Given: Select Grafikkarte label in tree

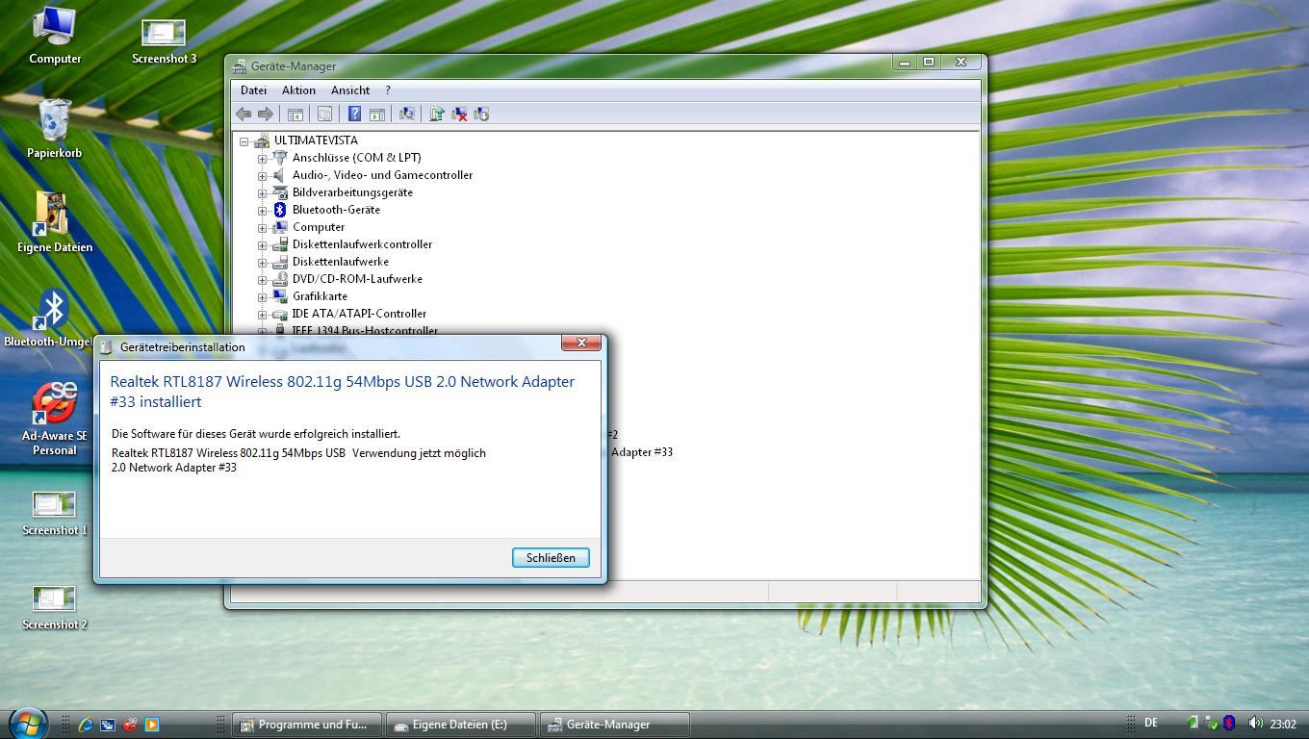Looking at the screenshot, I should [x=320, y=296].
